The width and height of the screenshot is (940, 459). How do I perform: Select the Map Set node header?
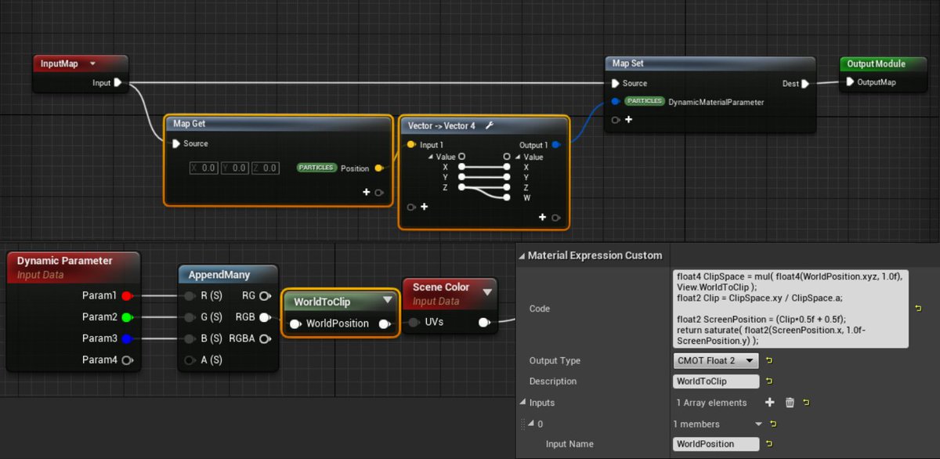coord(710,63)
